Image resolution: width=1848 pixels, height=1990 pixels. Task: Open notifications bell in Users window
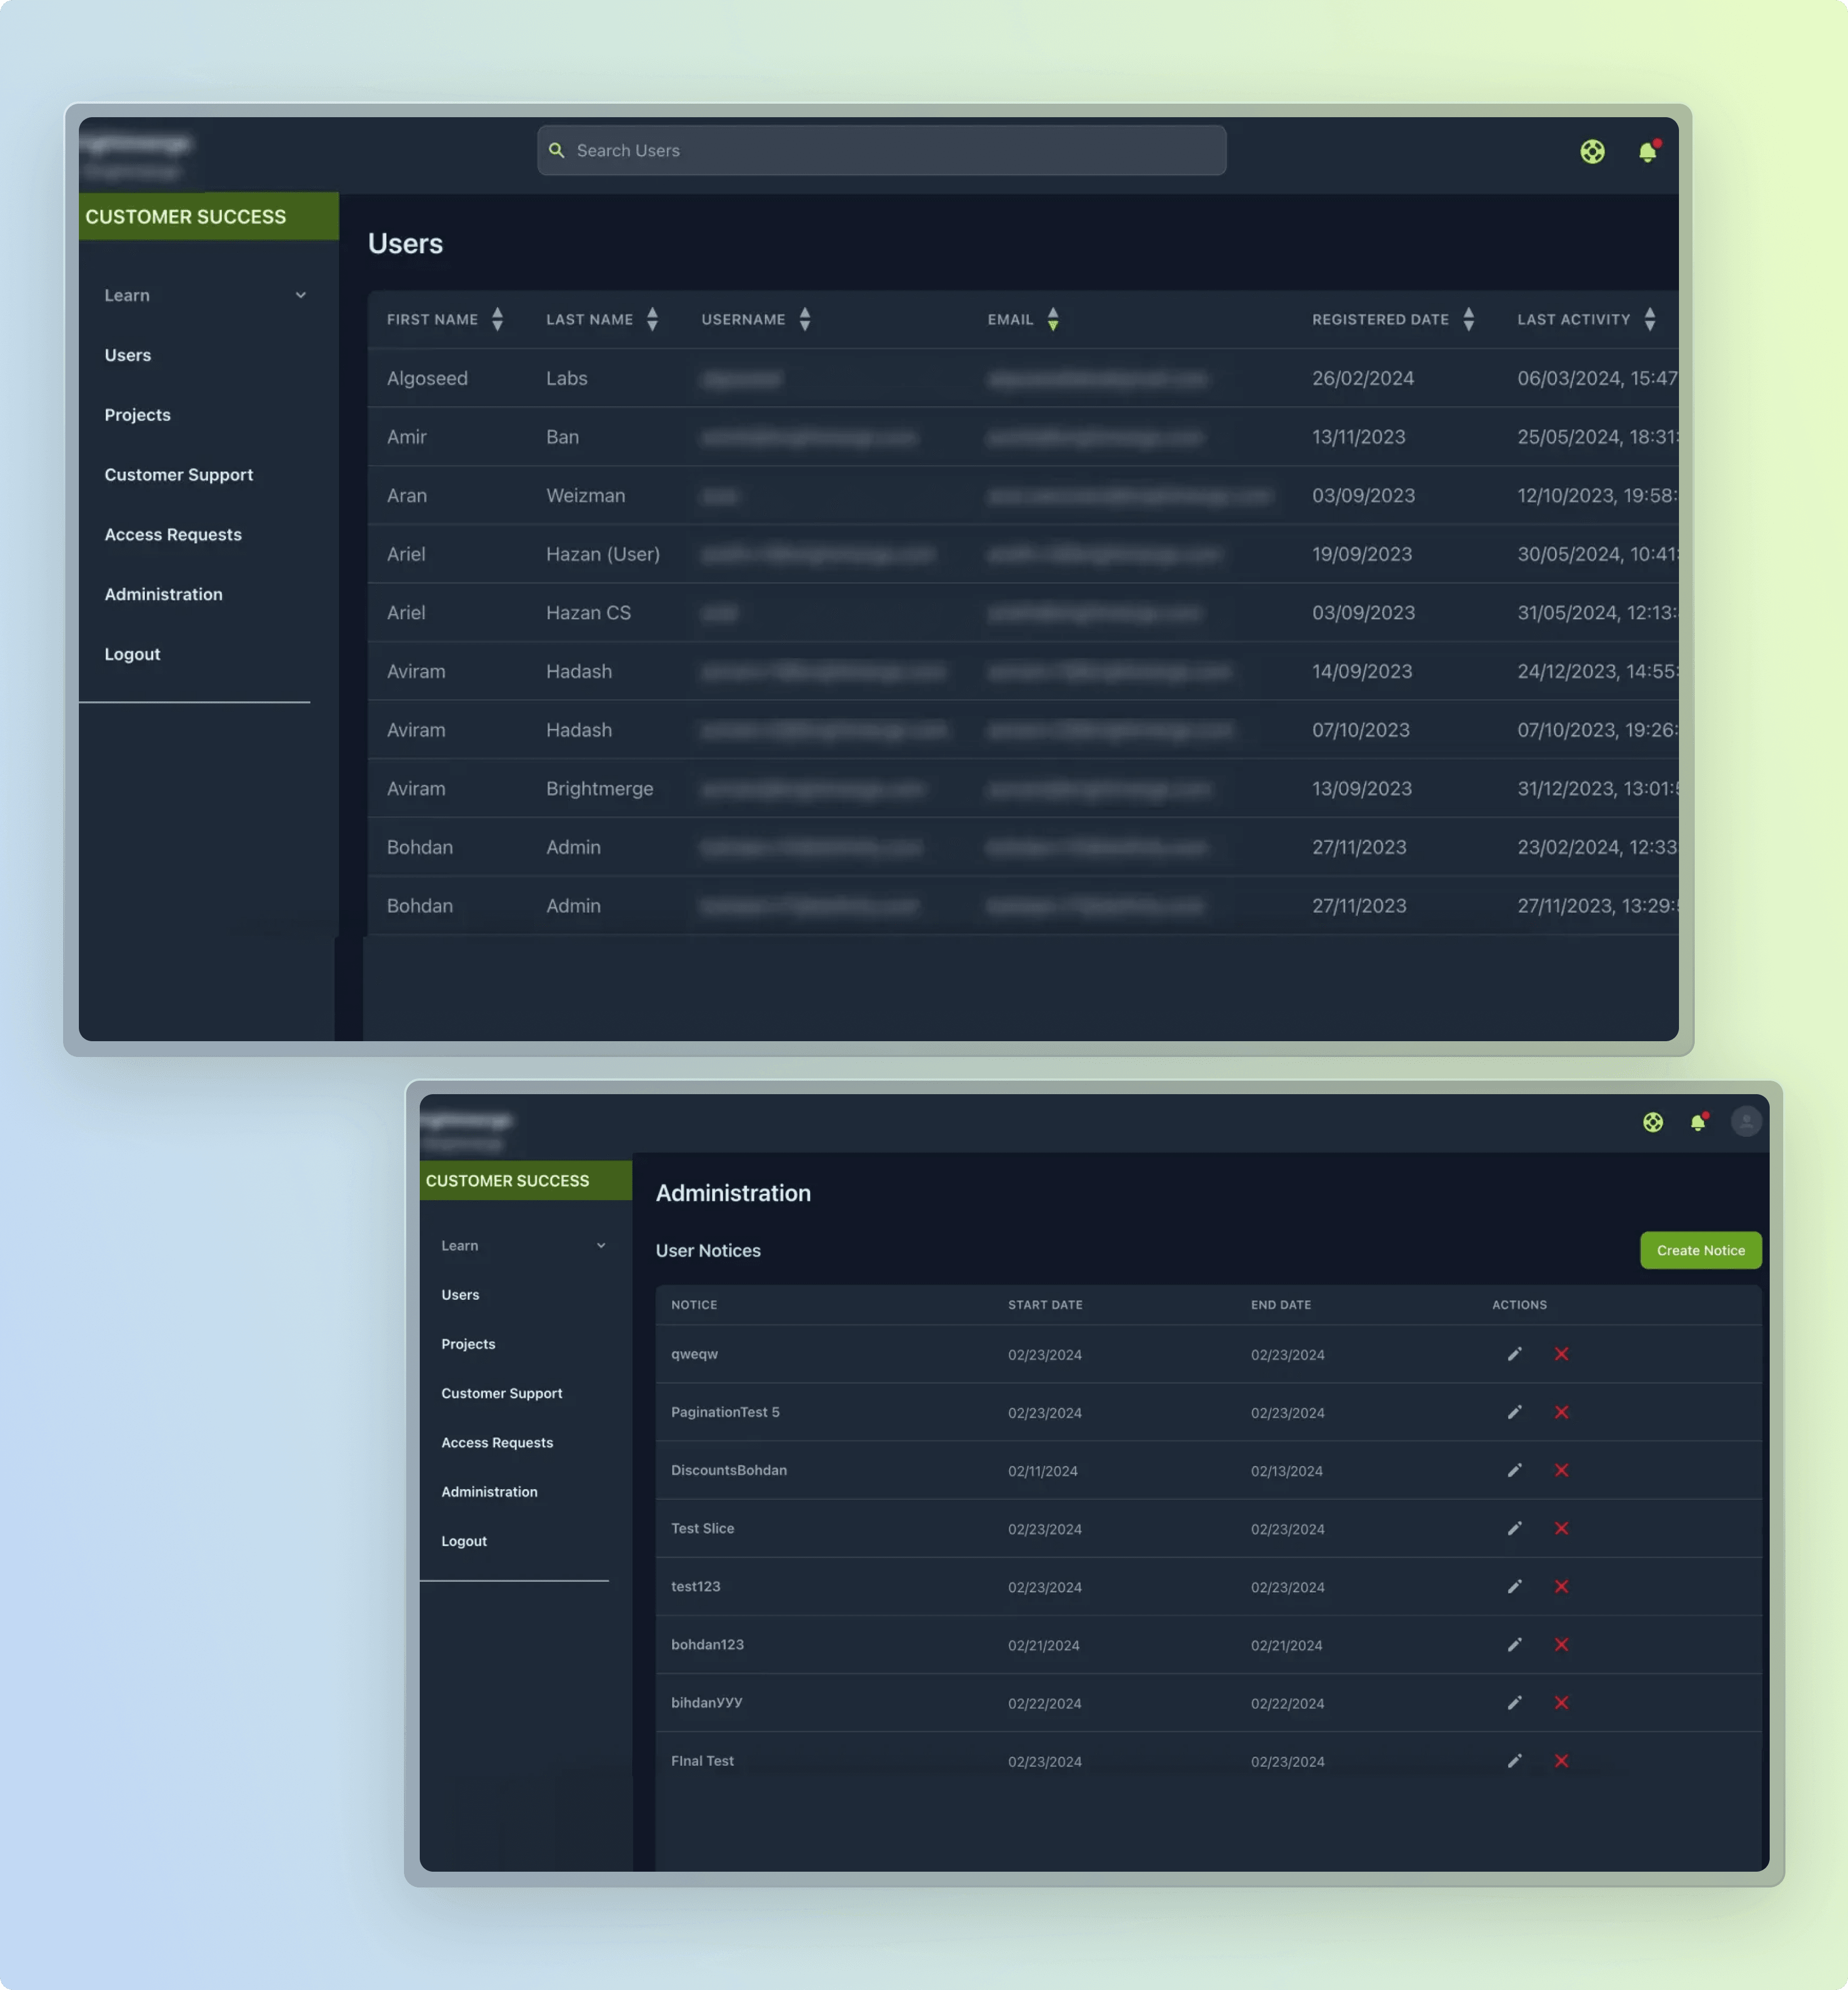pos(1648,151)
